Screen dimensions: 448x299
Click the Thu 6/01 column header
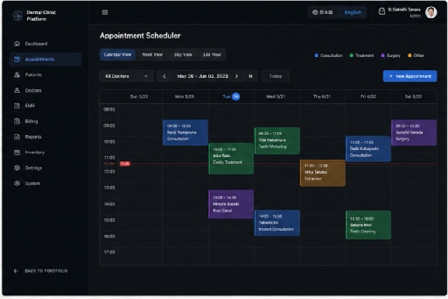point(322,96)
